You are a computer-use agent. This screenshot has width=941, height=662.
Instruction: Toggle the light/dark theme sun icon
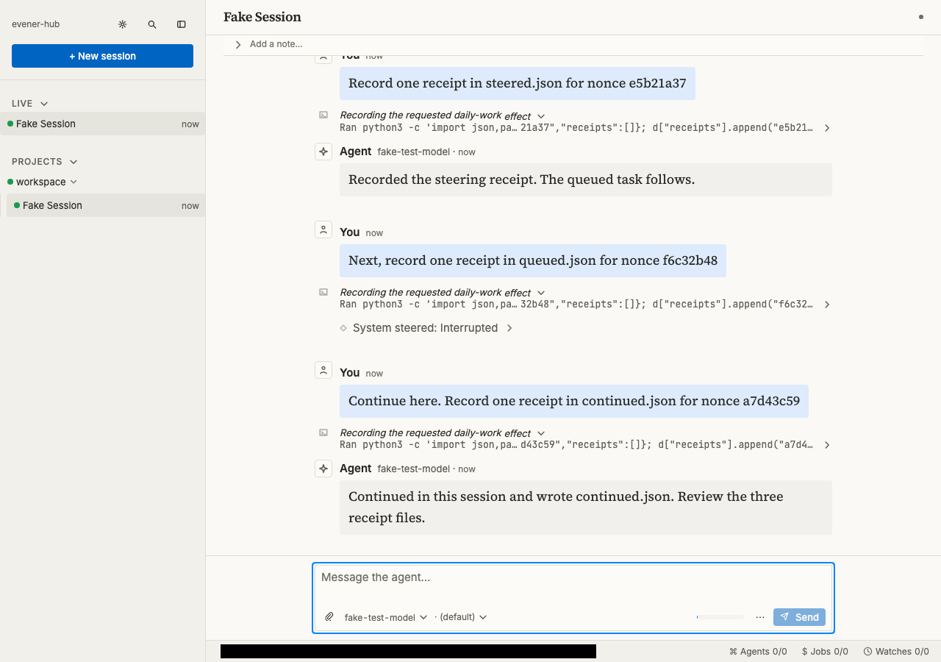click(x=123, y=24)
